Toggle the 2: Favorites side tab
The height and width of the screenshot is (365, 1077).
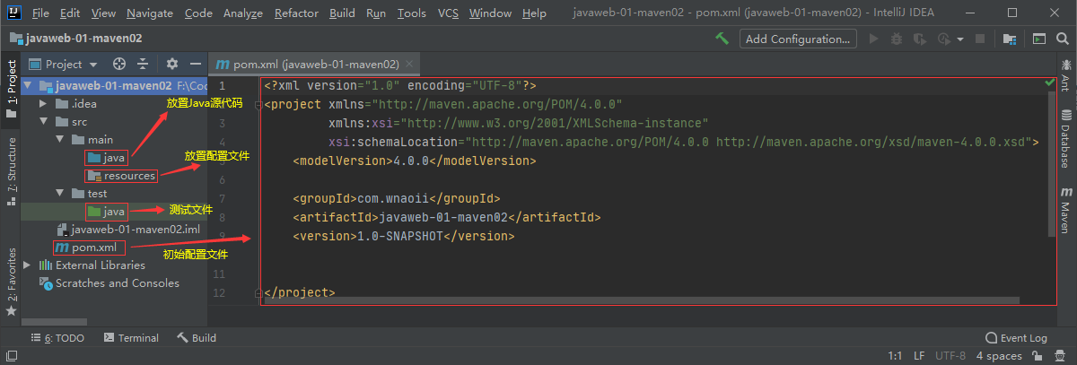point(11,281)
